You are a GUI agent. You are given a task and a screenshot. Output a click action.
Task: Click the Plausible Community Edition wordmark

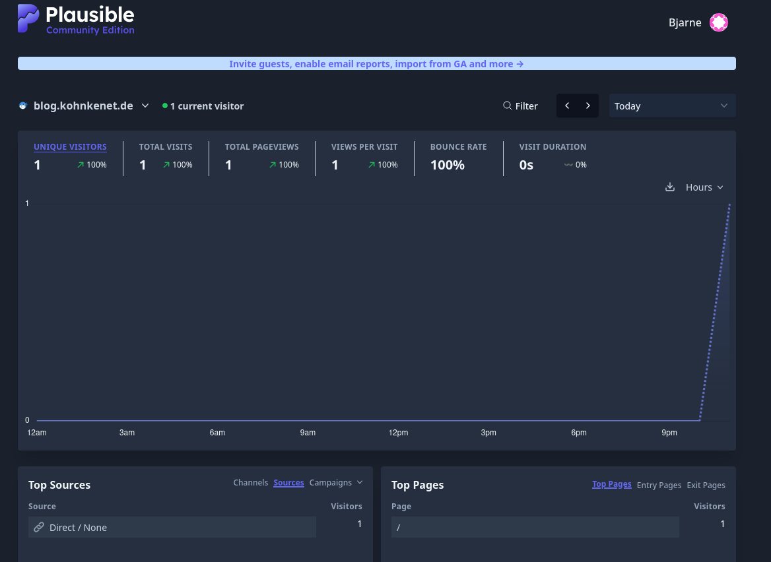90,20
